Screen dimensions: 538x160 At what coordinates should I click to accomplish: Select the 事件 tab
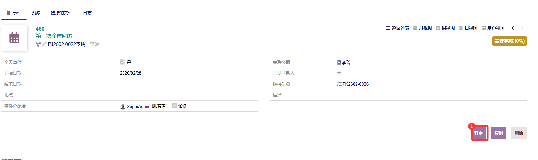pyautogui.click(x=14, y=13)
